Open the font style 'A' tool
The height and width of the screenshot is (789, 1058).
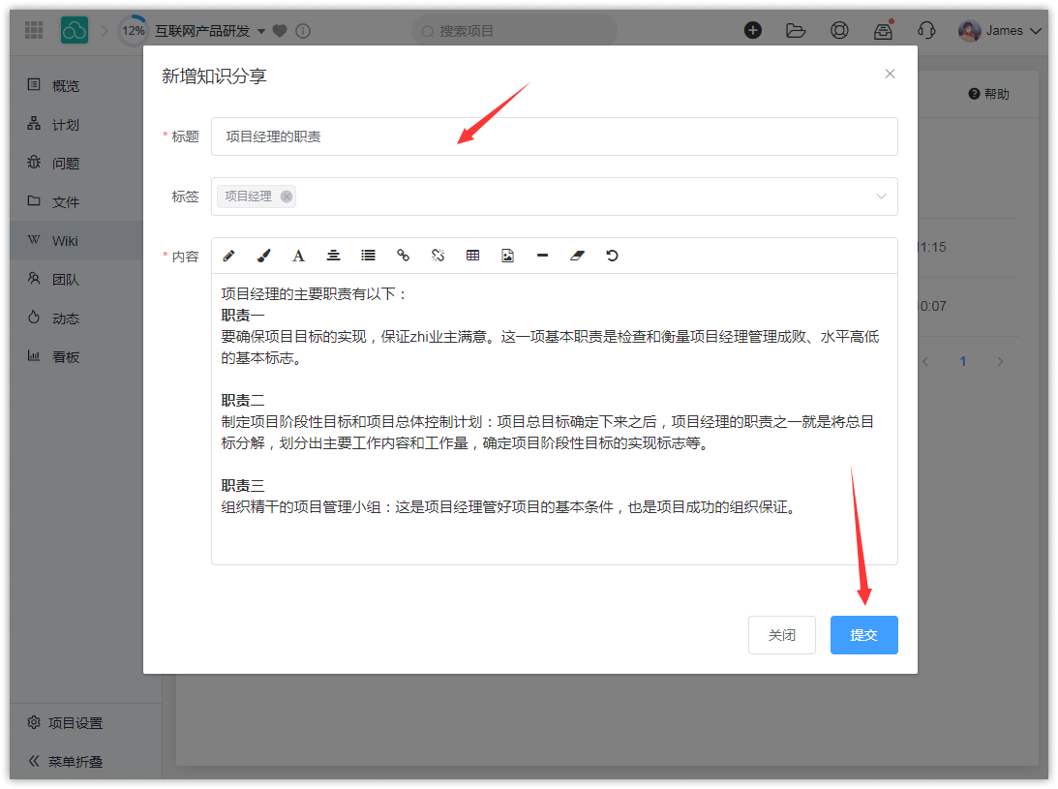298,256
